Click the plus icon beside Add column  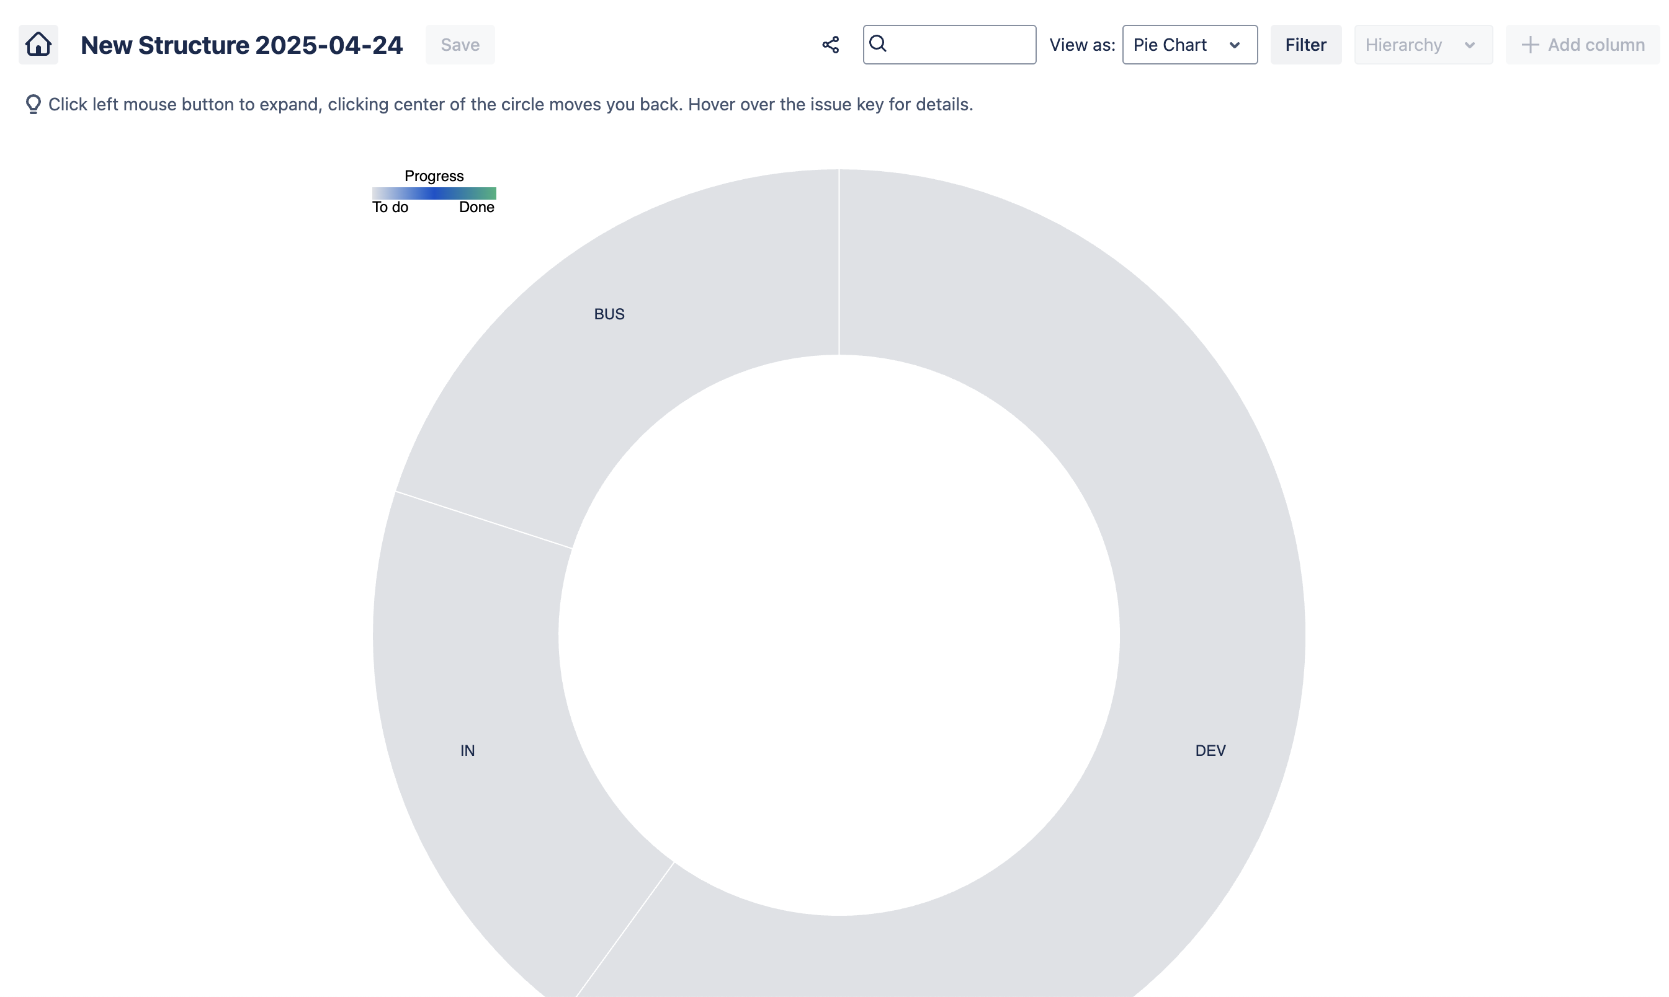[1530, 45]
